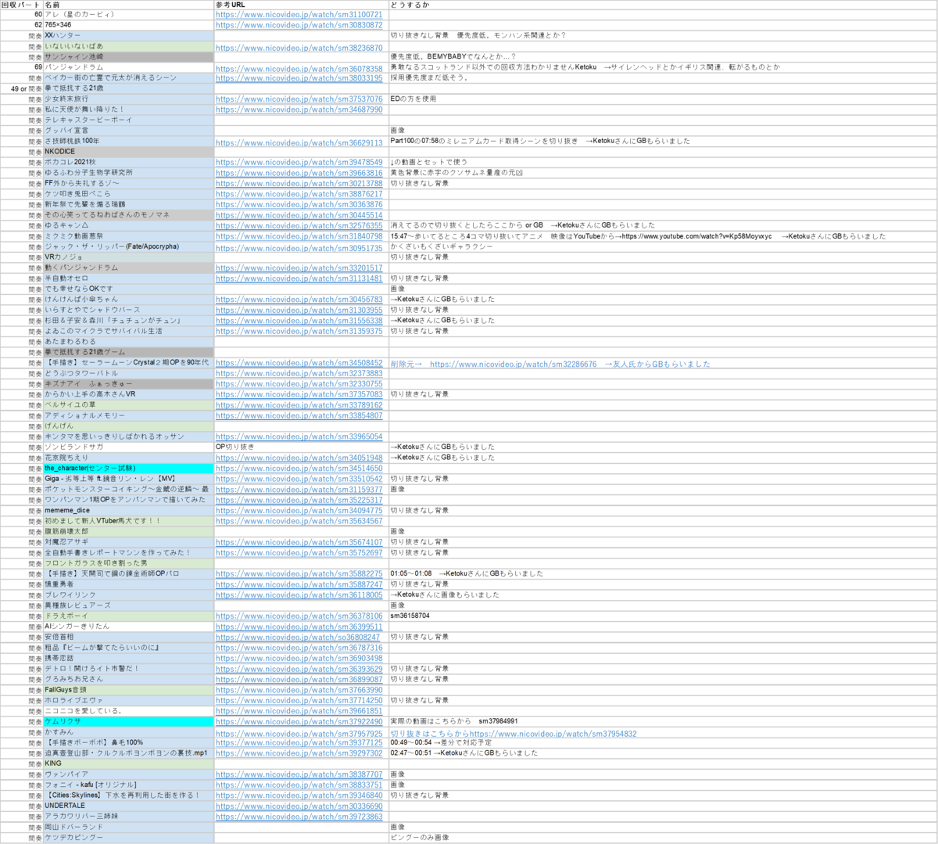Open the sm34094775 mememe_dice link
The image size is (938, 844).
(x=299, y=511)
